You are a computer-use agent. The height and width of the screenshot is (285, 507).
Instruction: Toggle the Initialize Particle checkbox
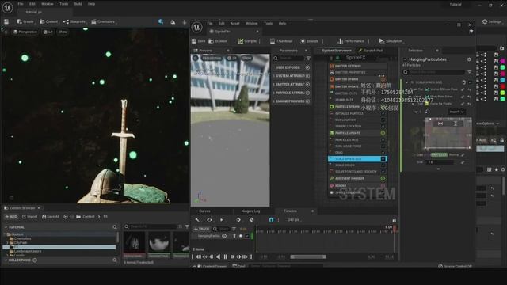383,113
